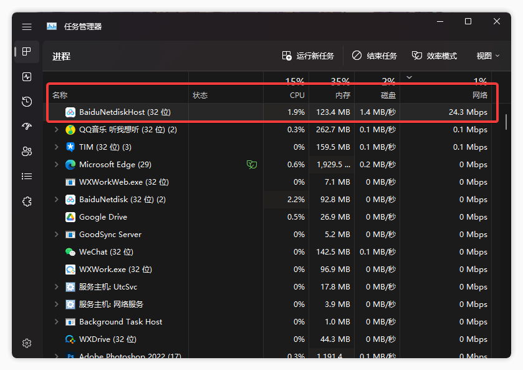Expand the Microsoft Edge (29) group
The height and width of the screenshot is (370, 523).
tap(56, 164)
